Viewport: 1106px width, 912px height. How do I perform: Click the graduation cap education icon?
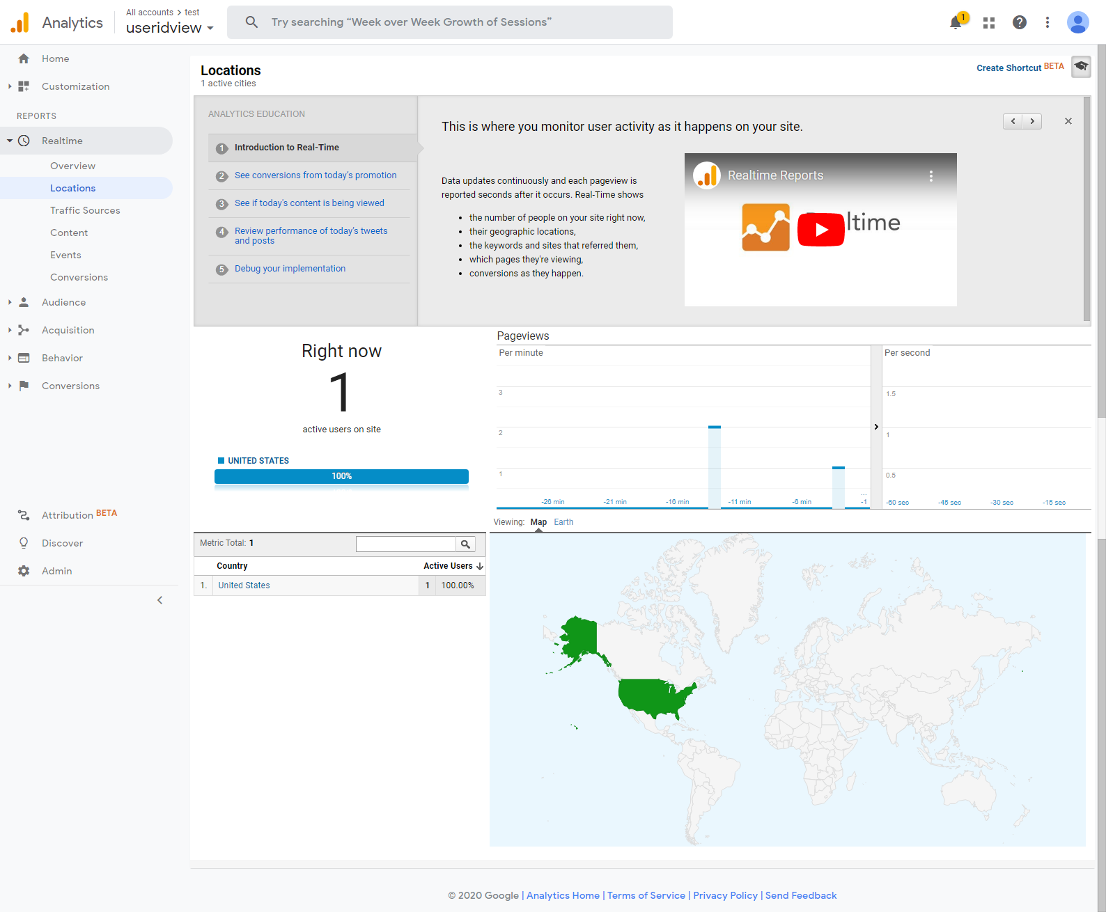point(1081,67)
